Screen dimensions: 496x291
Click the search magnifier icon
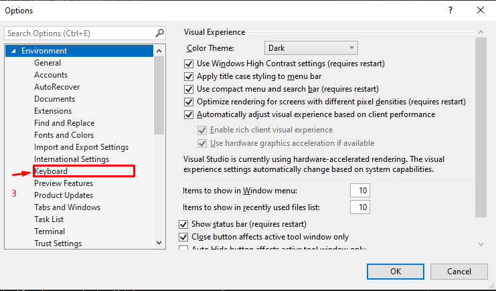160,33
